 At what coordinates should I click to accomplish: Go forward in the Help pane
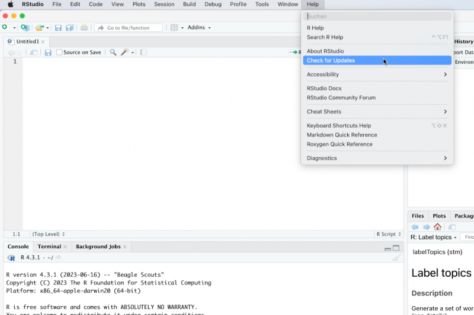(426, 227)
